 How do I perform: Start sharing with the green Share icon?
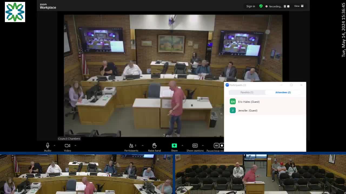click(174, 145)
